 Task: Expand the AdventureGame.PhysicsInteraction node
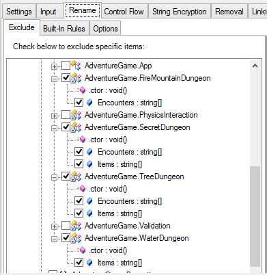pos(54,116)
